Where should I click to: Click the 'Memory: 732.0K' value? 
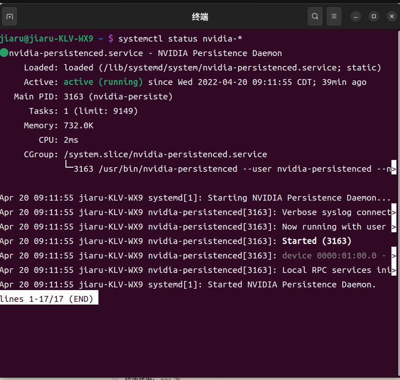[79, 126]
